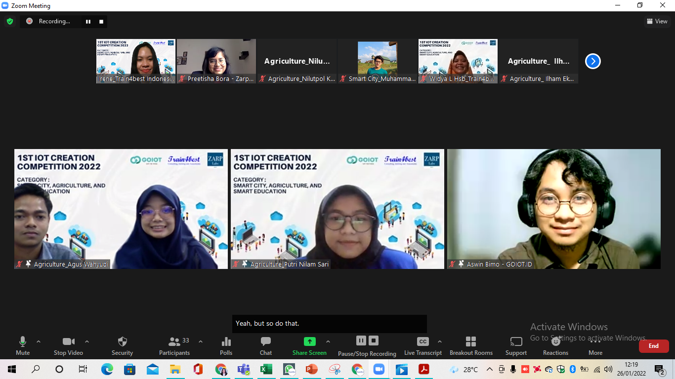Open the Security shield options
675x379 pixels.
[x=123, y=341]
